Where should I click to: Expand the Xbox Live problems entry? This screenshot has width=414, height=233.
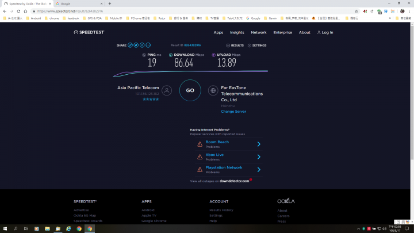pyautogui.click(x=259, y=157)
